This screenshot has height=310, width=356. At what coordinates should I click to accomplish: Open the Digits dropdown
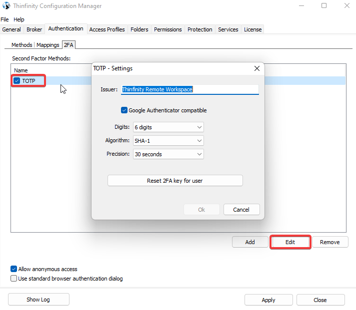168,127
